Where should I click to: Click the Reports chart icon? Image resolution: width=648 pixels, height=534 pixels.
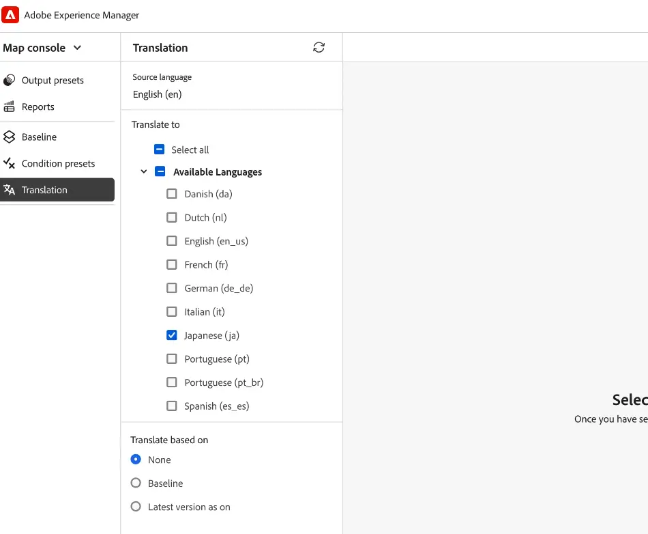point(9,107)
